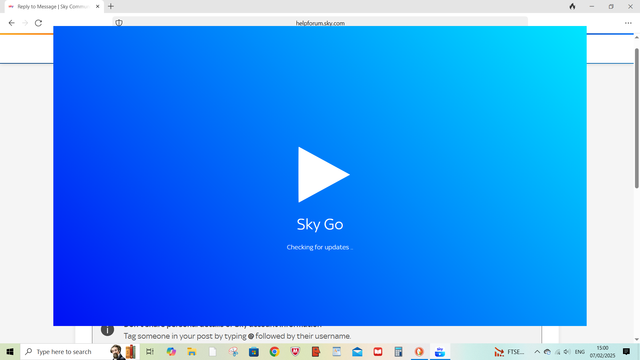Open McAfee from the taskbar
Screen dimensions: 640x360
pos(295,352)
